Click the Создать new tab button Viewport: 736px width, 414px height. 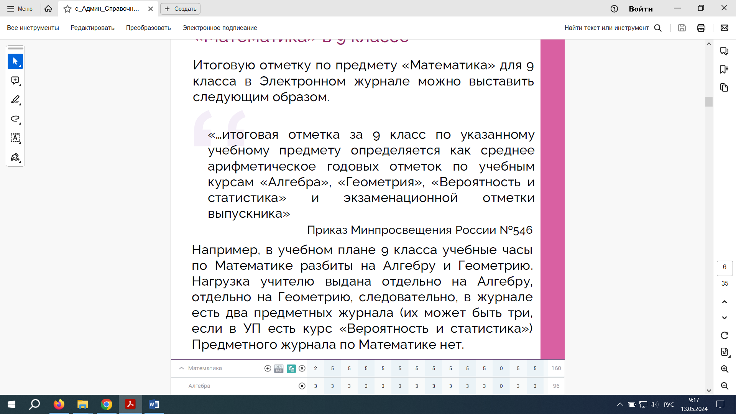click(x=180, y=8)
